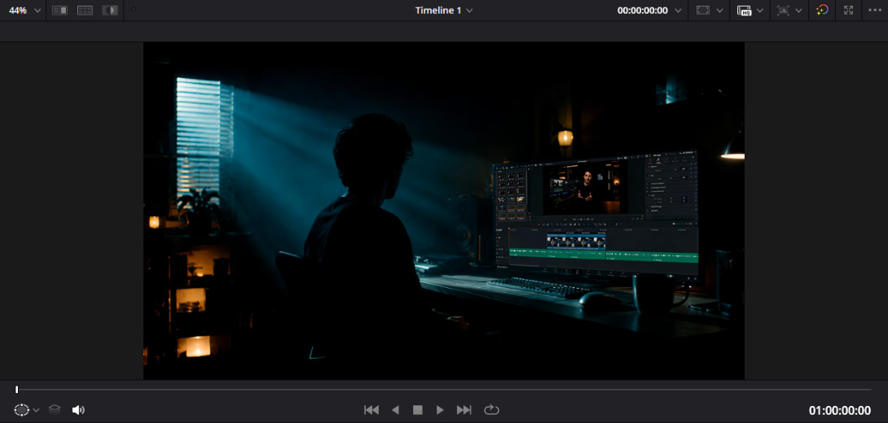Open the viewer overlay dropdown arrow
888x423 pixels.
[798, 11]
